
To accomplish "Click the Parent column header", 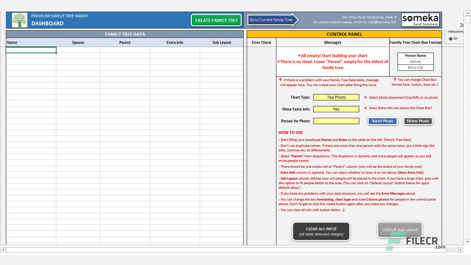I will click(x=125, y=42).
